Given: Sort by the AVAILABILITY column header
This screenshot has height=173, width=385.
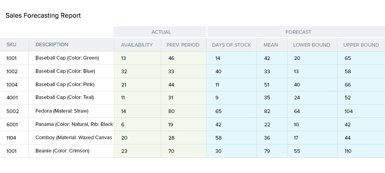Looking at the screenshot, I should click(x=137, y=45).
